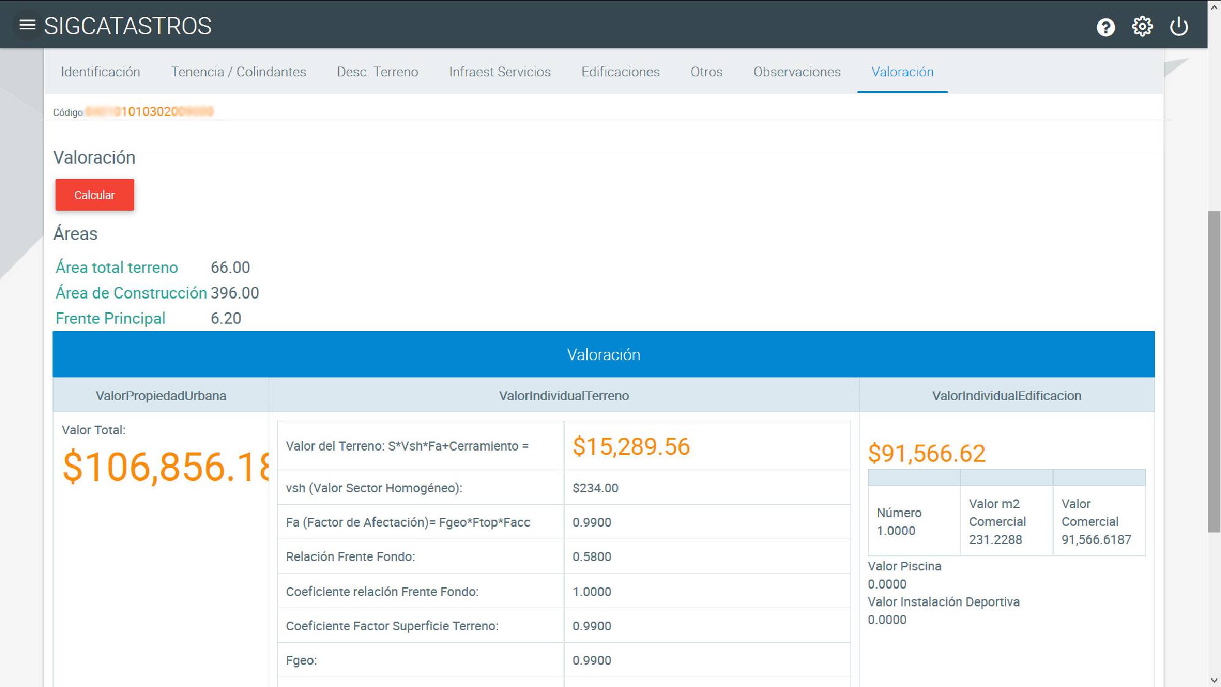
Task: Click the scrollbar up arrow
Action: (x=1214, y=7)
